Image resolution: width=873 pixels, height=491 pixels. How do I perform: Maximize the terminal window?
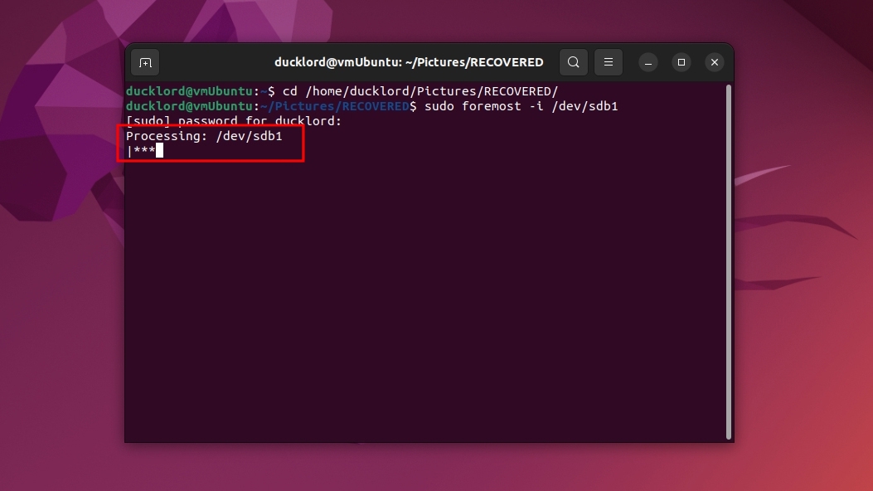tap(681, 62)
